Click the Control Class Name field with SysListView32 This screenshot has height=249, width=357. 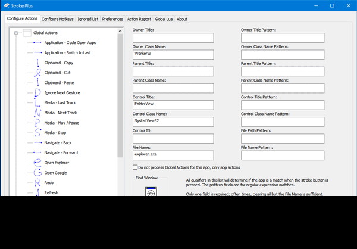point(173,122)
